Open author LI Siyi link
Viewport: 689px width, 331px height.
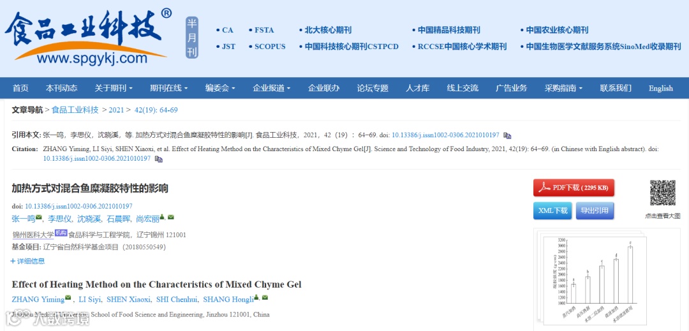coord(90,299)
